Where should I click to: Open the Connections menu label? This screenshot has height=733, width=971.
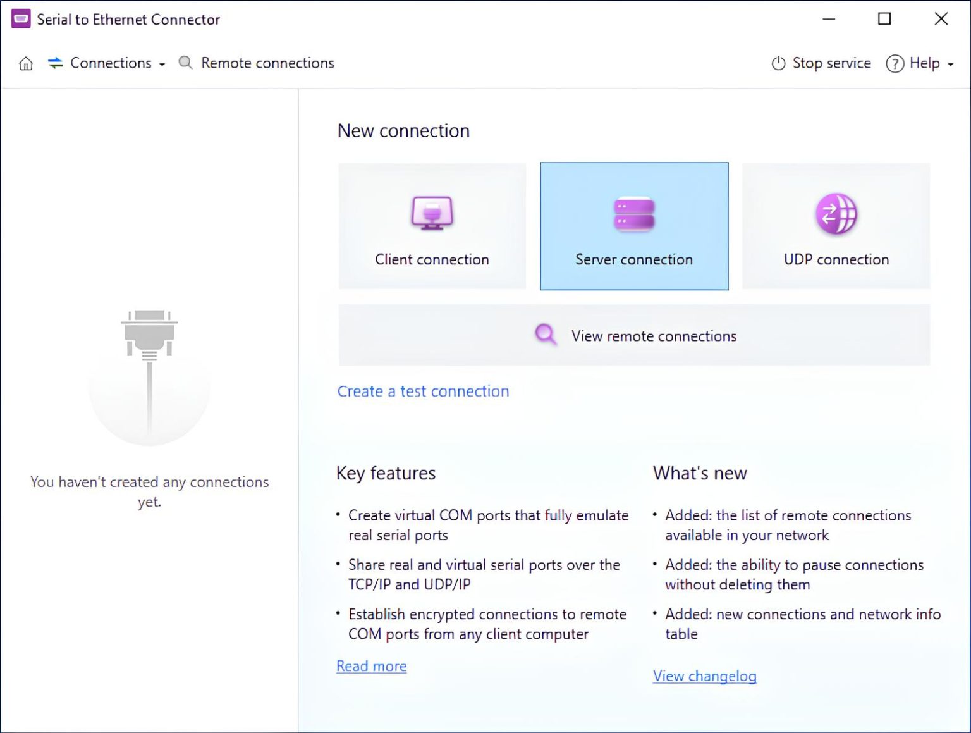pos(111,63)
